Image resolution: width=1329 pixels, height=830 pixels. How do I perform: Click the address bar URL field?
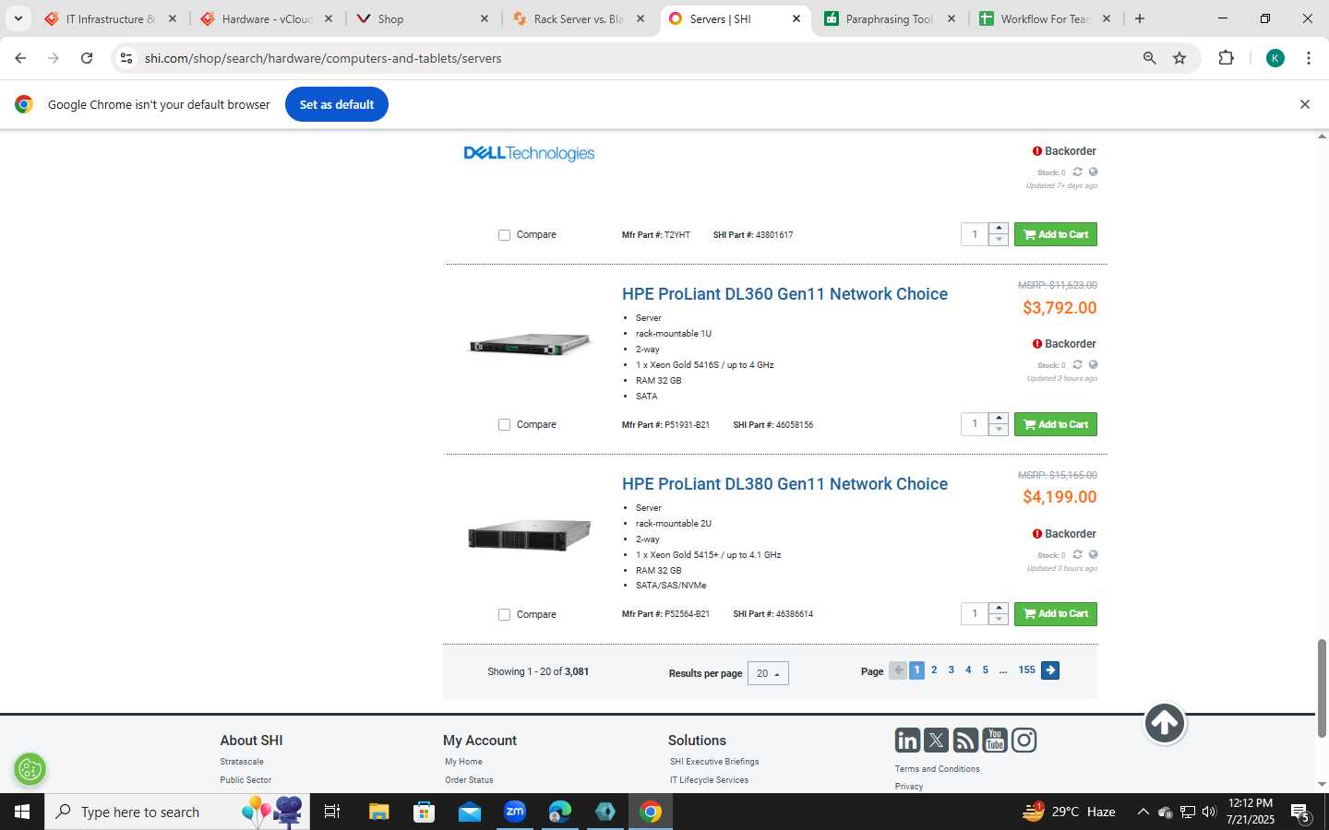(637, 58)
